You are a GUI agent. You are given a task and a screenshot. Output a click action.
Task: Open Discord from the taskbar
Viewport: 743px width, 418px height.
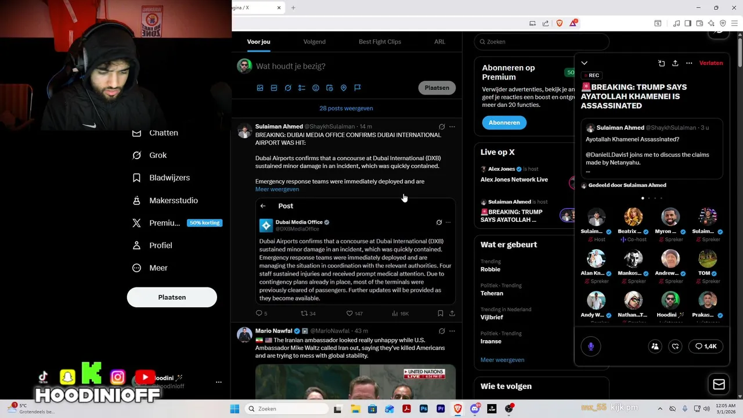point(475,409)
